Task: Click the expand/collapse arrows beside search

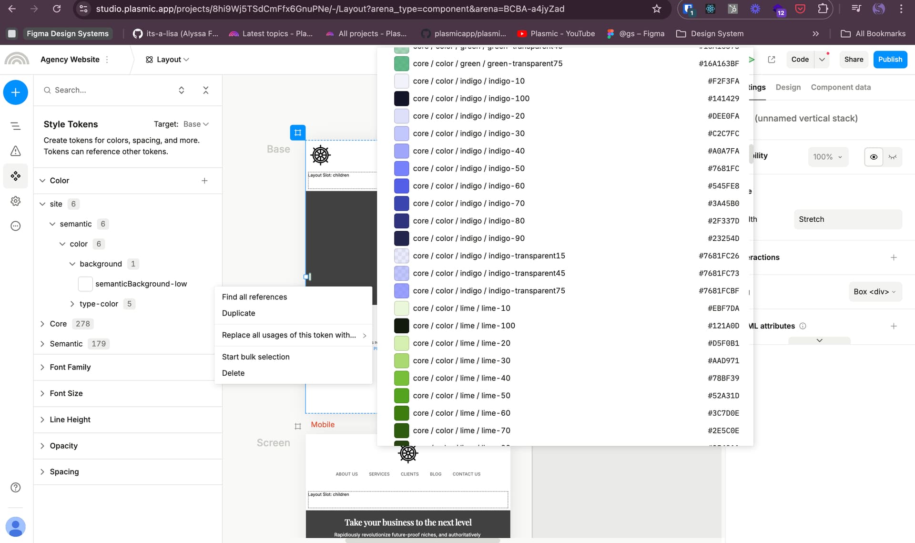Action: pyautogui.click(x=181, y=90)
